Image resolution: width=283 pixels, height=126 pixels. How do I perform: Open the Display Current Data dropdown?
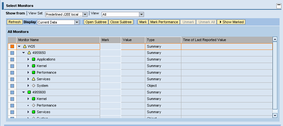[77, 22]
